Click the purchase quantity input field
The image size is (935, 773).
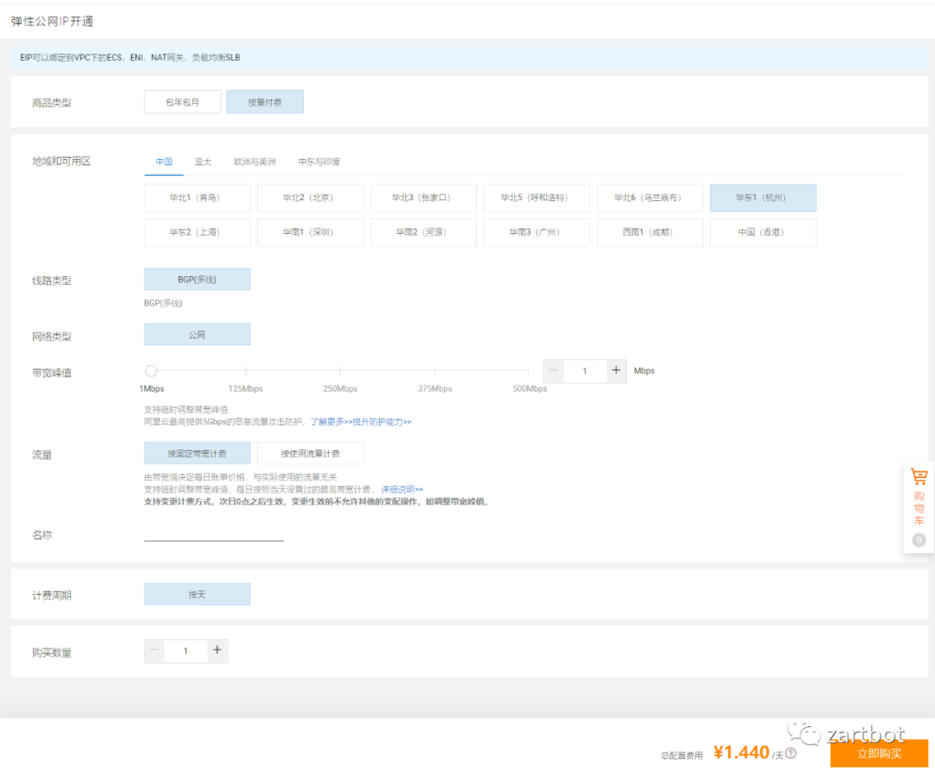(186, 650)
